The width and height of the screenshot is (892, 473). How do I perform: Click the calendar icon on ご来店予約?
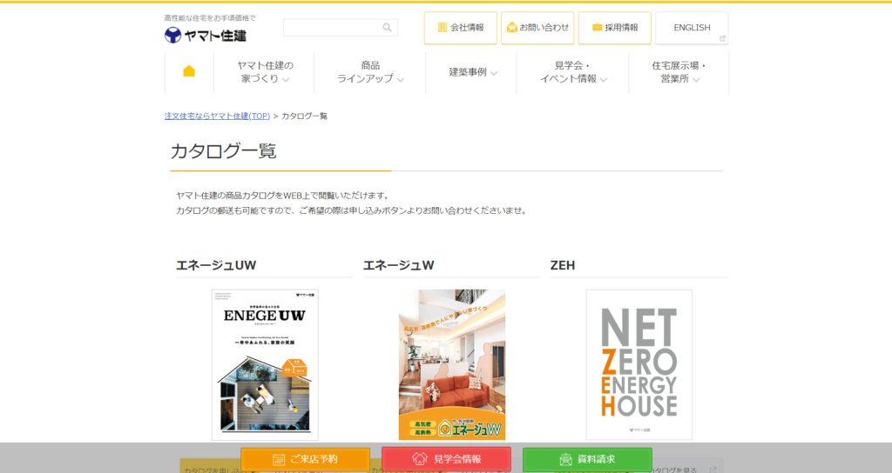tap(279, 459)
